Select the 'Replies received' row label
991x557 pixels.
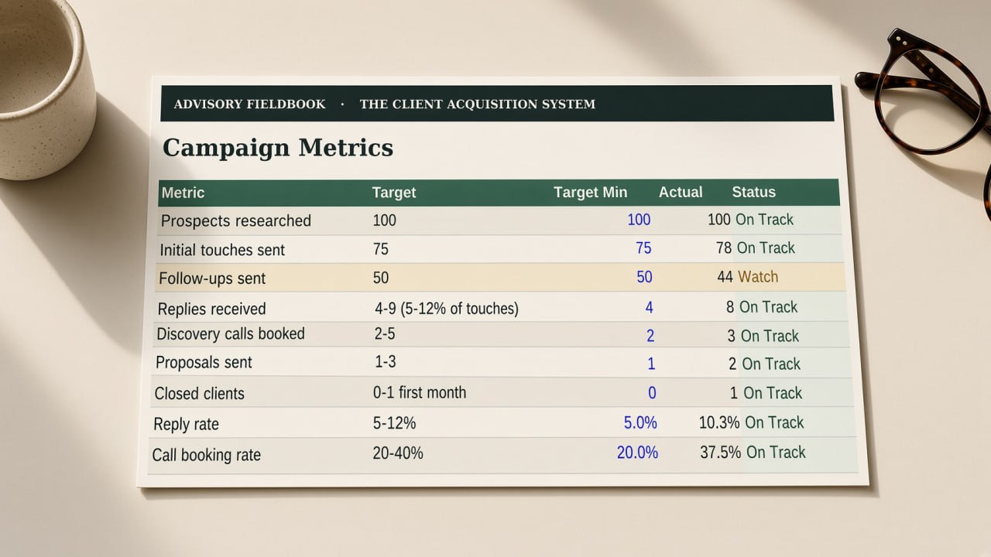pos(211,309)
